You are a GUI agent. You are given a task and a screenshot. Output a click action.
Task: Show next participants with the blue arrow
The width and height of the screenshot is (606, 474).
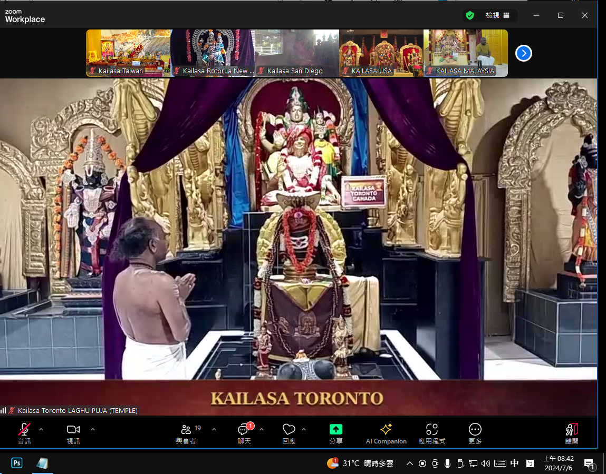click(x=523, y=53)
